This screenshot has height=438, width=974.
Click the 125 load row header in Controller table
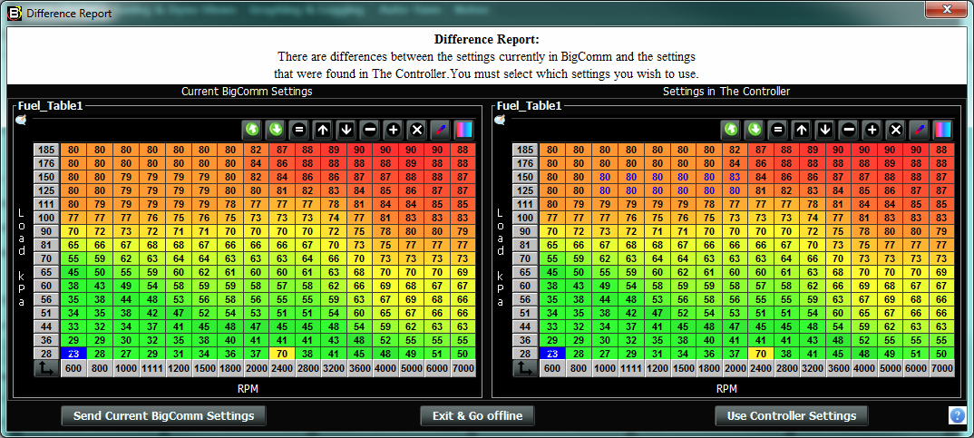[x=525, y=190]
